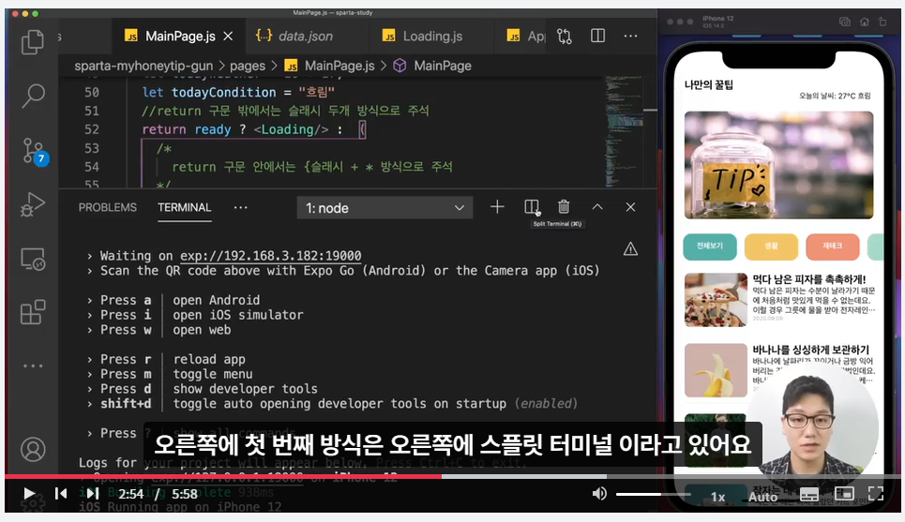Select the pages breadcrumb folder
This screenshot has height=522, width=905.
(x=247, y=66)
